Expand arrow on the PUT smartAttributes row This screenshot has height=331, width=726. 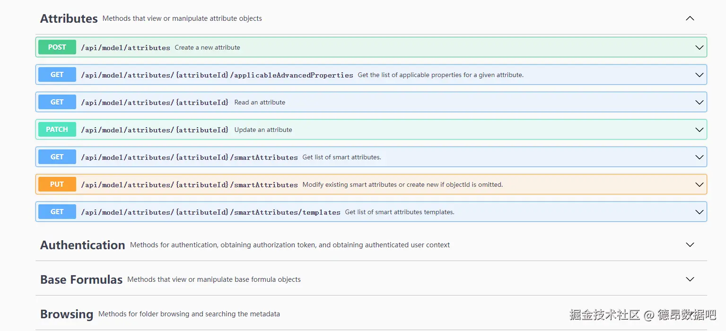(700, 184)
